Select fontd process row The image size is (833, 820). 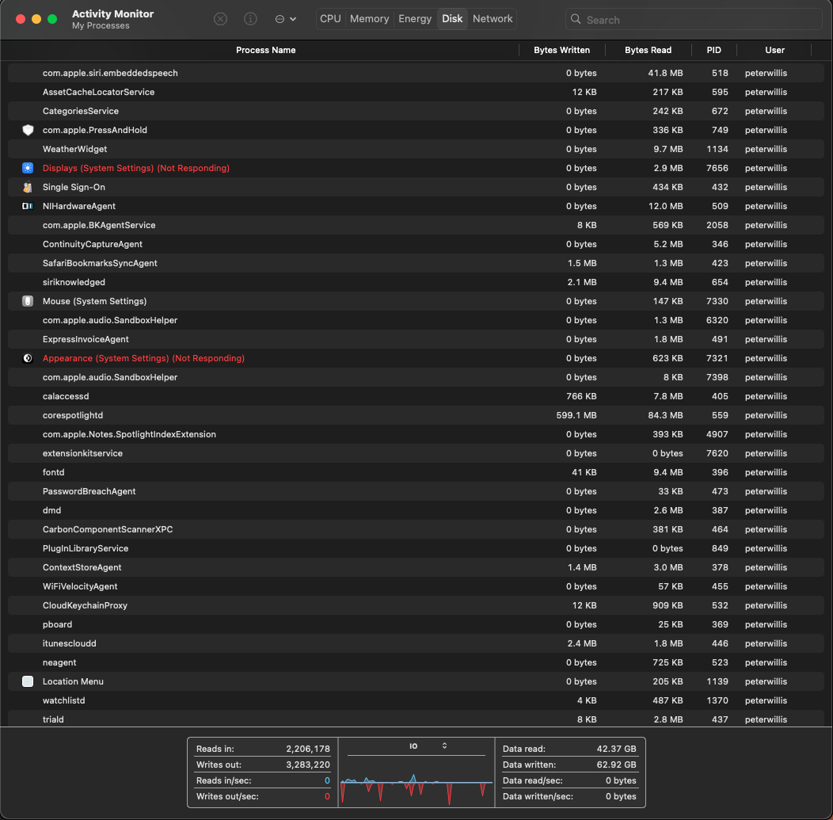416,472
